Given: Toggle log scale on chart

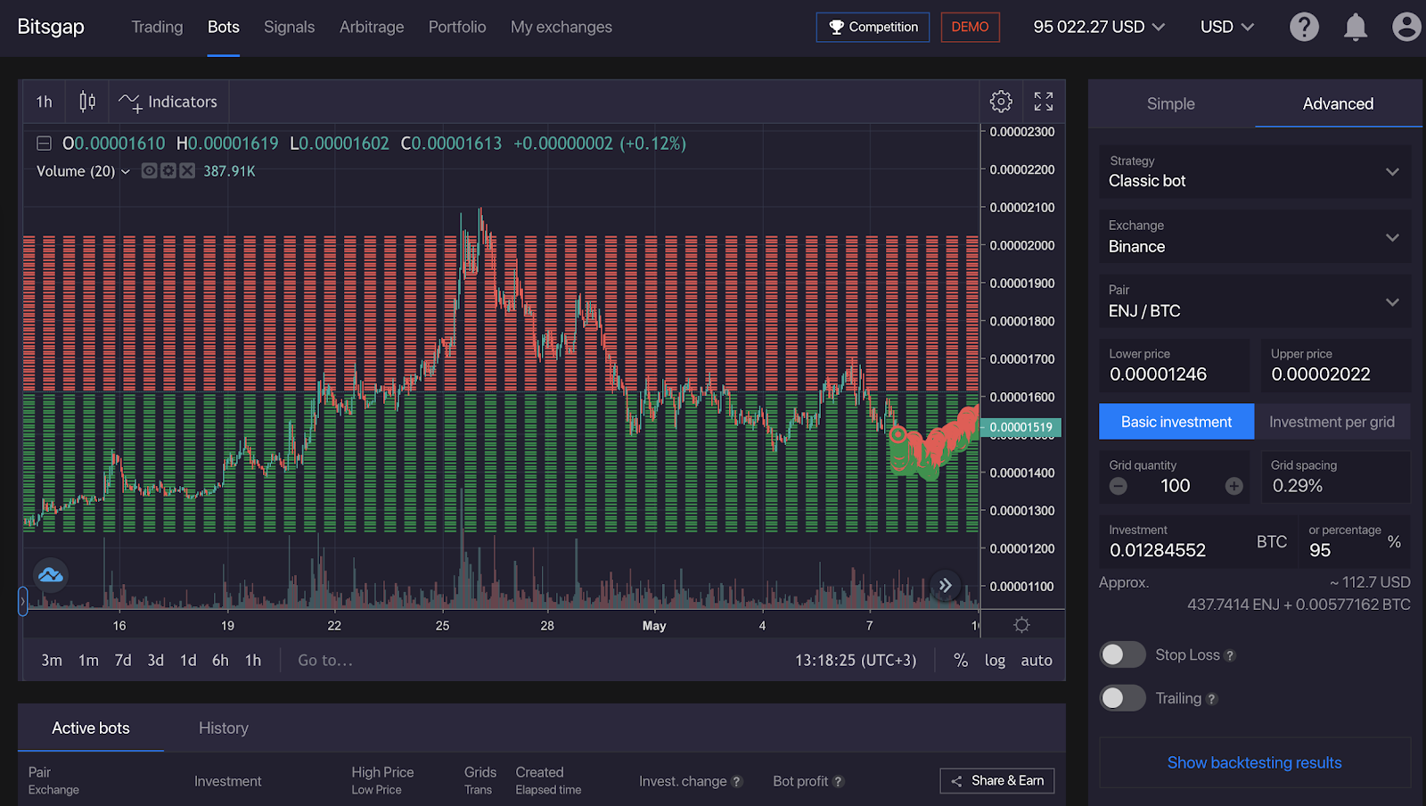Looking at the screenshot, I should 995,661.
